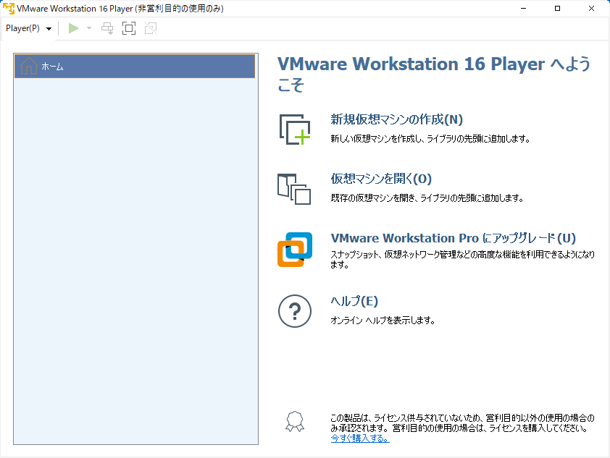Screen dimensions: 610x458
Task: Expand the power options dropdown arrow
Action: pyautogui.click(x=89, y=28)
